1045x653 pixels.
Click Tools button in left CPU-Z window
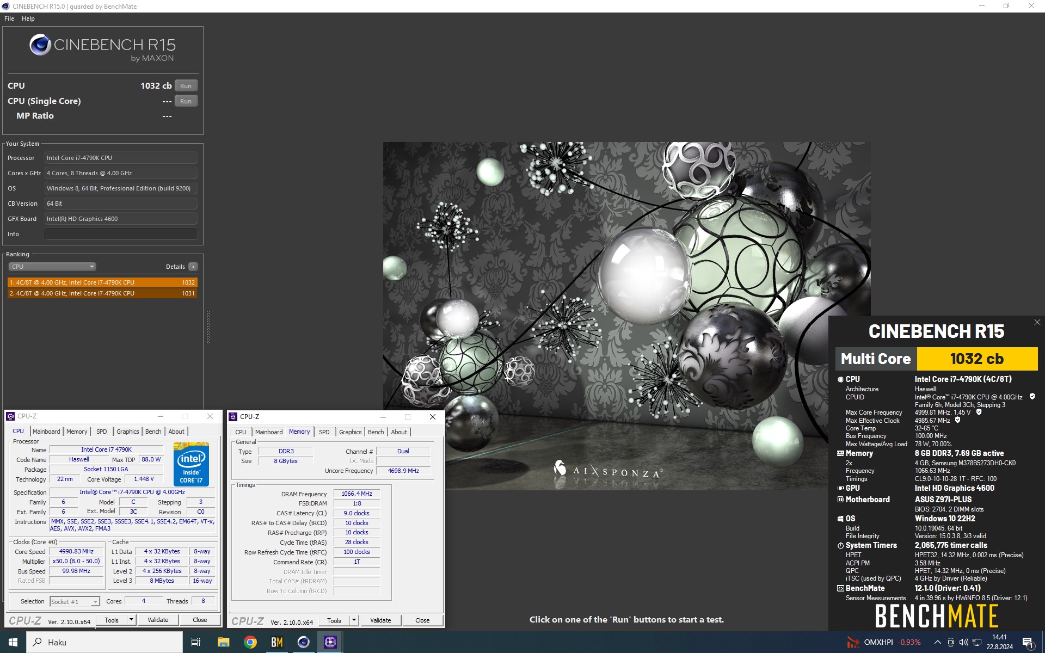[x=112, y=620]
